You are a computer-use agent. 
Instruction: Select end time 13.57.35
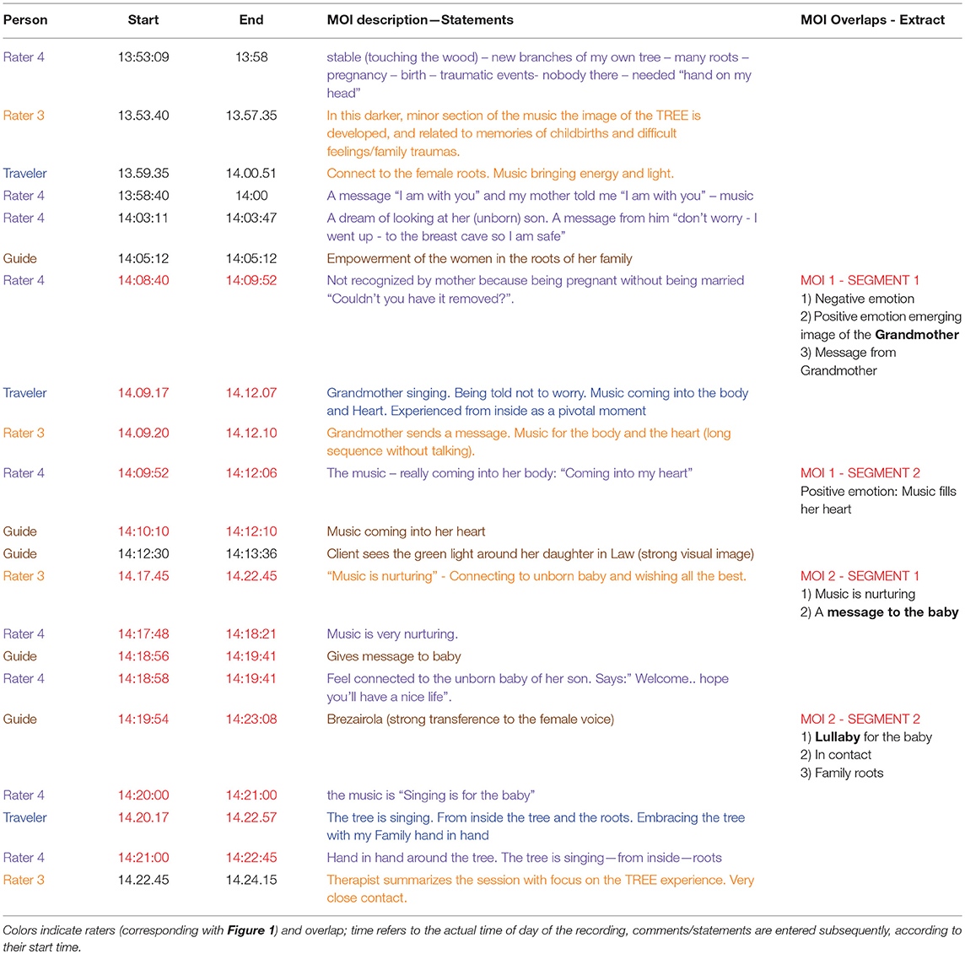251,116
